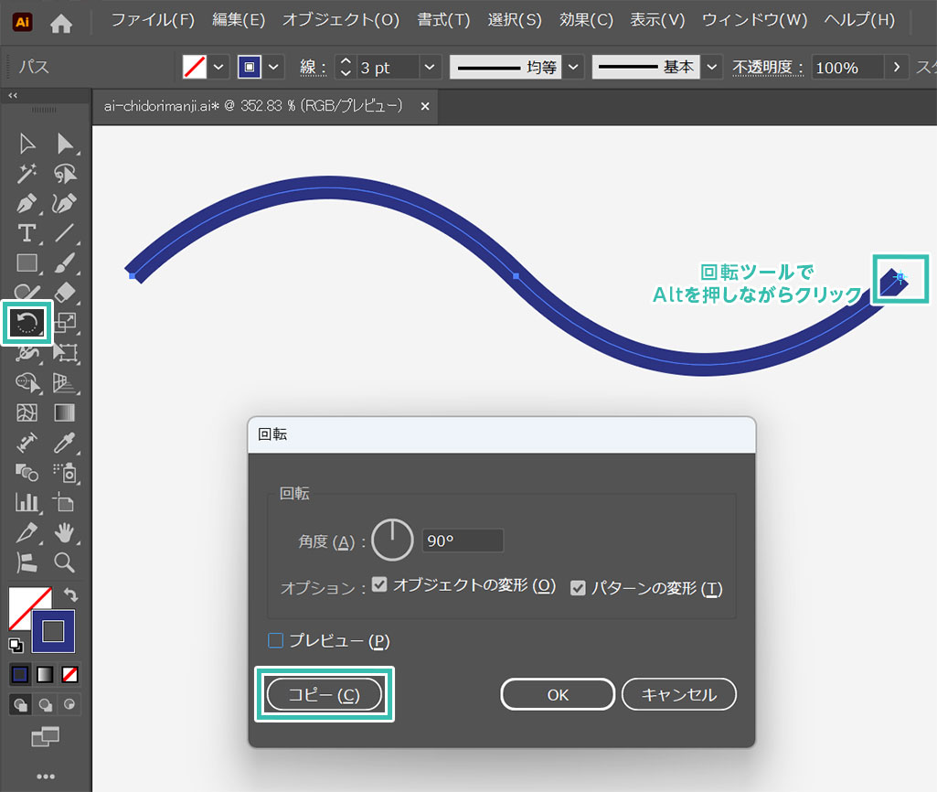
Task: Select the Mesh tool
Action: point(27,412)
